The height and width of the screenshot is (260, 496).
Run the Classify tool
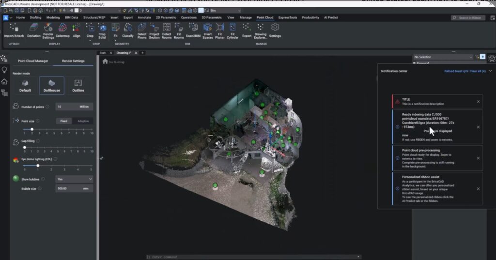[x=128, y=31]
